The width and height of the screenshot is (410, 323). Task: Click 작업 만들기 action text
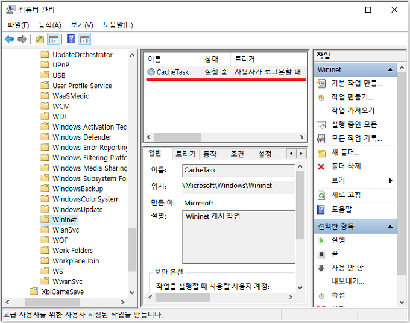[x=352, y=97]
